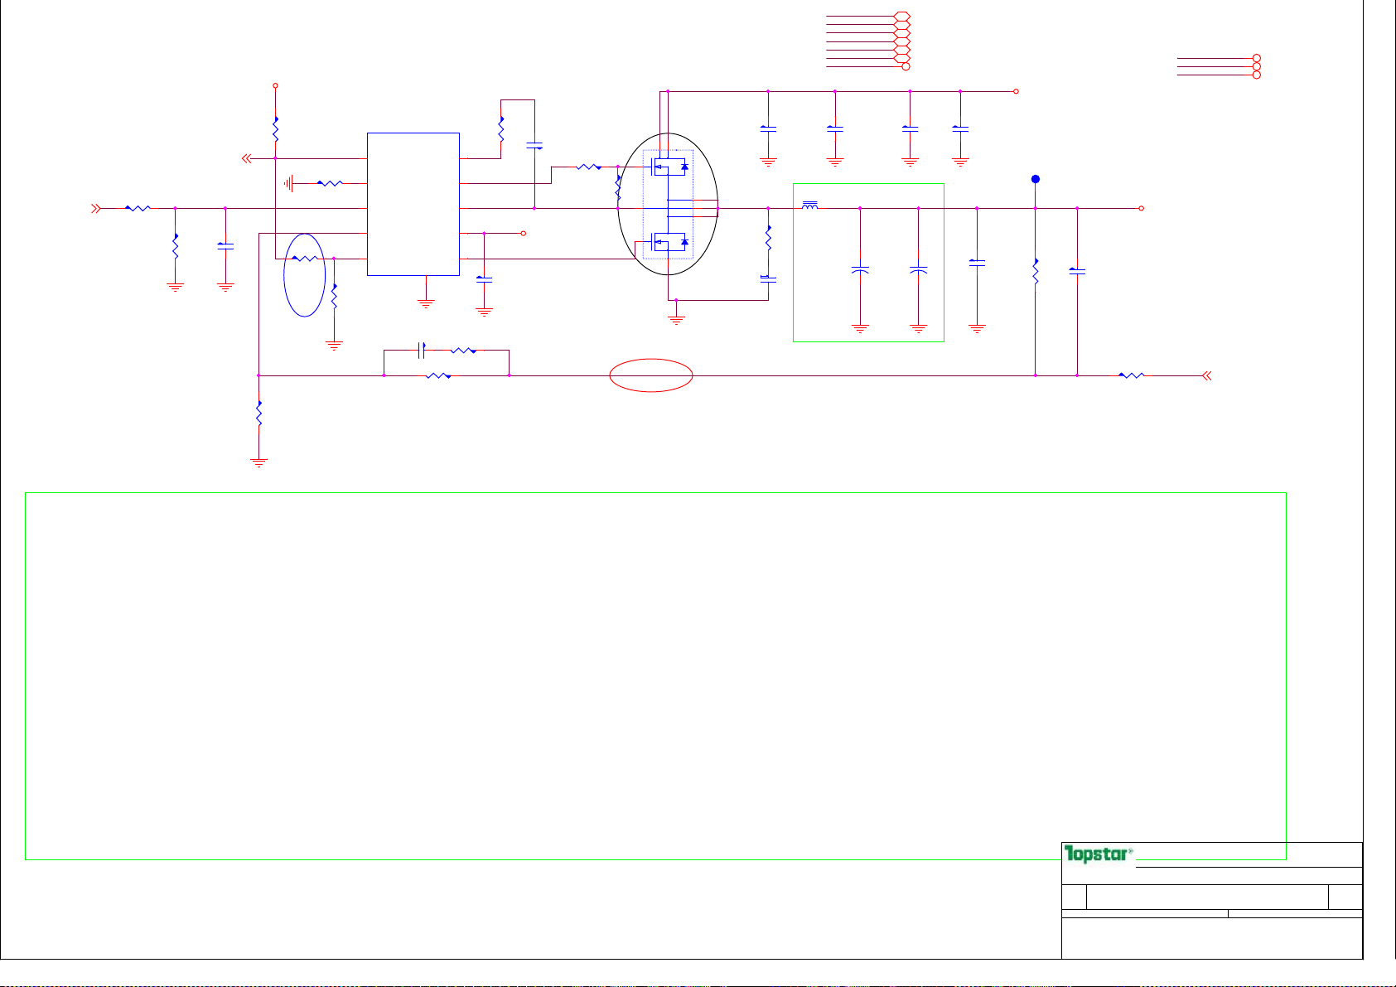Select the horizontal capacitor in feedback network

pyautogui.click(x=422, y=351)
